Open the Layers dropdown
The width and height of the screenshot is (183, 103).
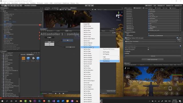[170, 6]
